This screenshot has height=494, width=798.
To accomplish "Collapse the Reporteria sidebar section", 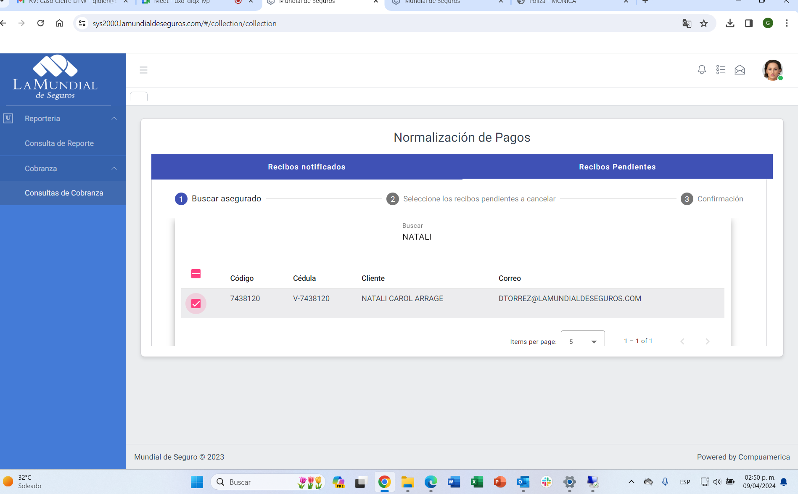I will (x=114, y=119).
